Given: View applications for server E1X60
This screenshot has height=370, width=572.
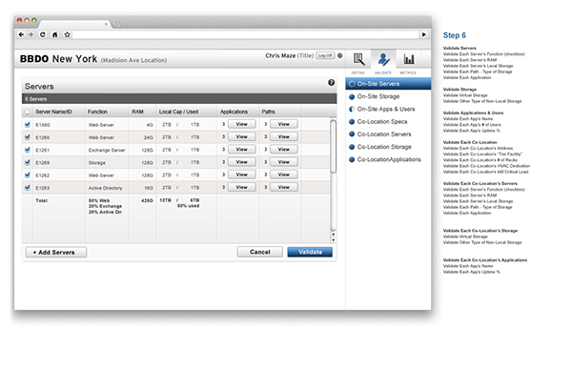Looking at the screenshot, I should pos(242,124).
